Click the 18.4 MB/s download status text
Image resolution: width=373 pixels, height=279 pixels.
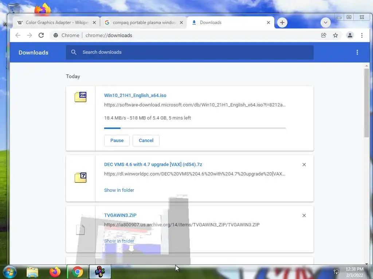[147, 118]
